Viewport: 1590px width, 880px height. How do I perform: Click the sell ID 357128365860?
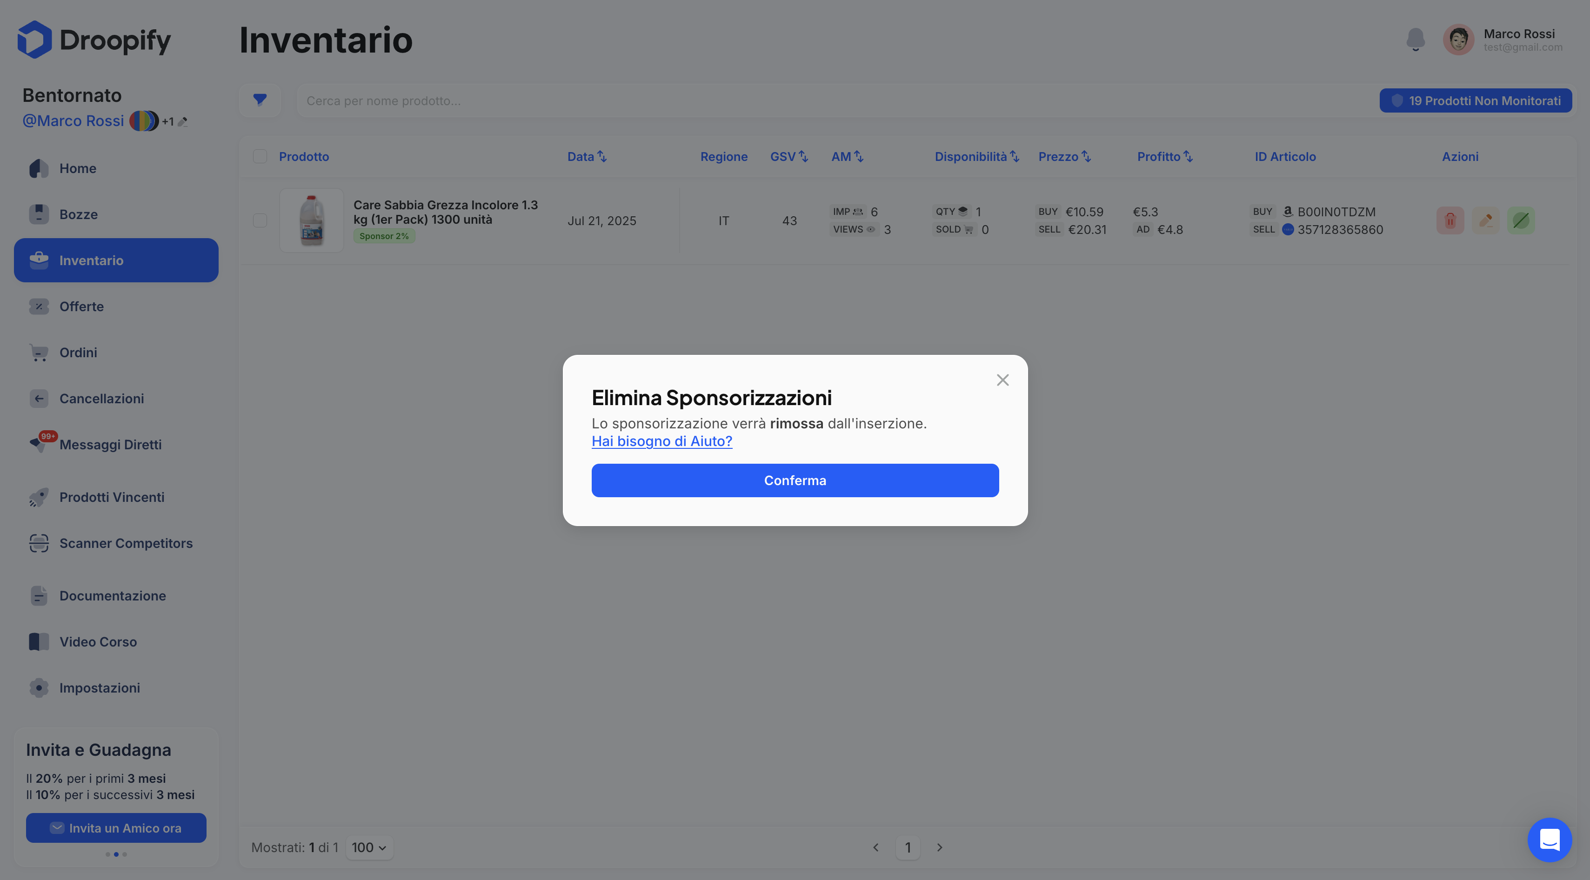(x=1340, y=230)
